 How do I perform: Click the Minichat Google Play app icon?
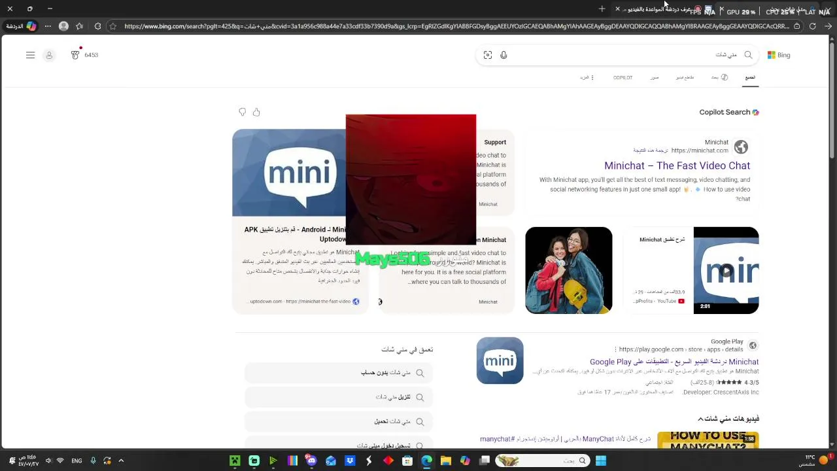pyautogui.click(x=500, y=360)
